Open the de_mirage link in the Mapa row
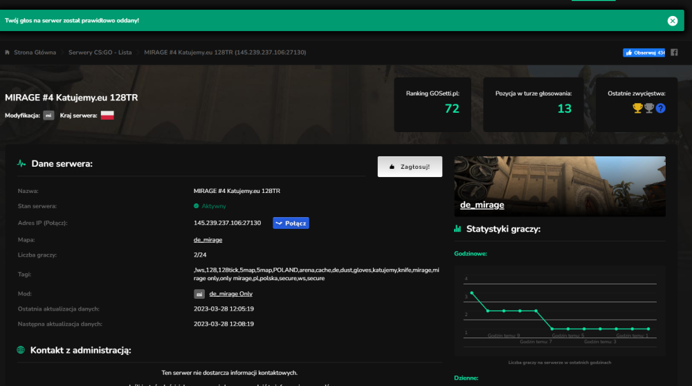This screenshot has width=692, height=386. click(208, 240)
